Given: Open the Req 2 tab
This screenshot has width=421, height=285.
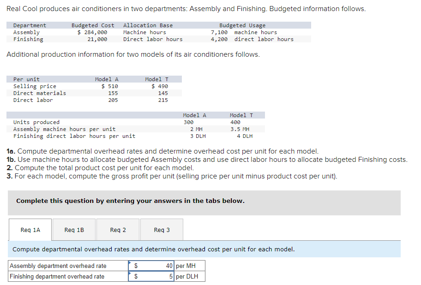Looking at the screenshot, I should pyautogui.click(x=118, y=229).
